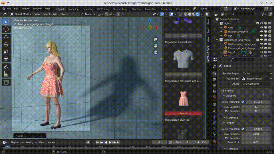Uncheck the Viewport Noise Threshold checkbox

tap(243, 102)
